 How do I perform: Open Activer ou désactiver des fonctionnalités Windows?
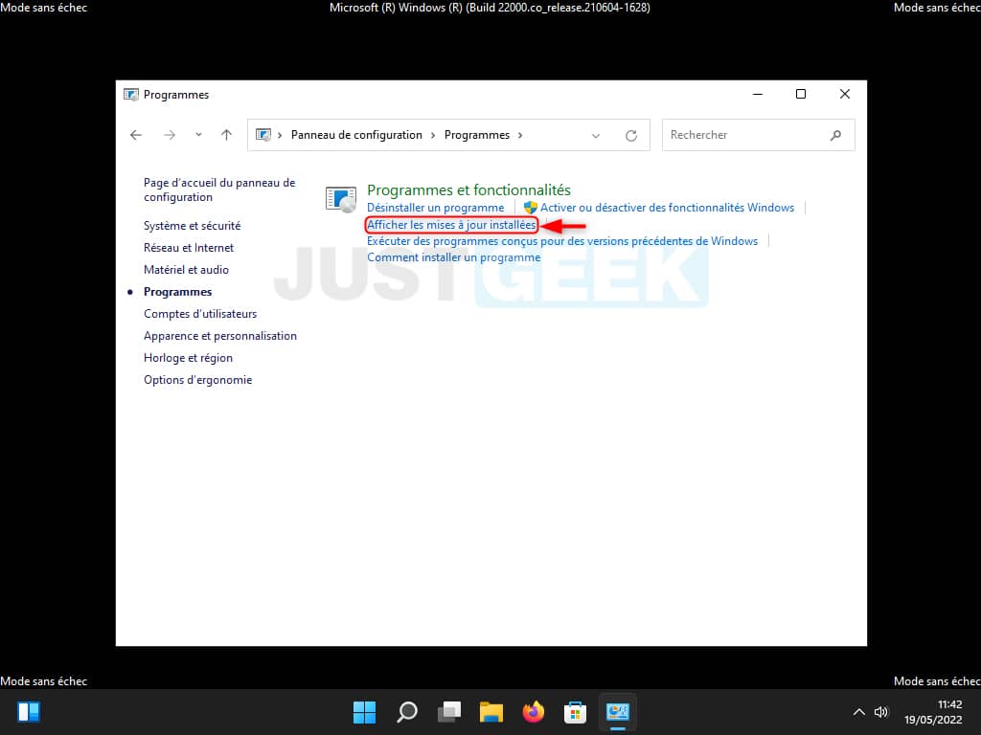click(x=668, y=208)
